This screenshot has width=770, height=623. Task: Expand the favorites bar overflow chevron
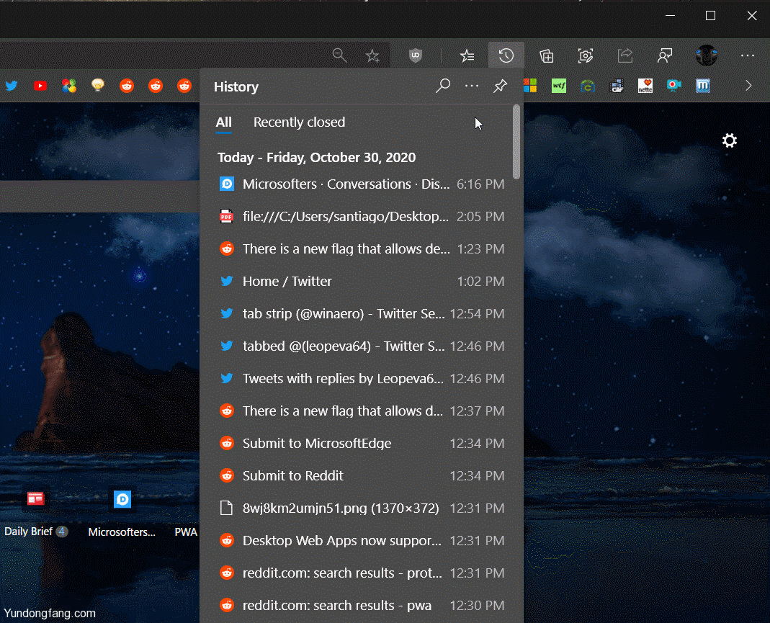coord(748,86)
